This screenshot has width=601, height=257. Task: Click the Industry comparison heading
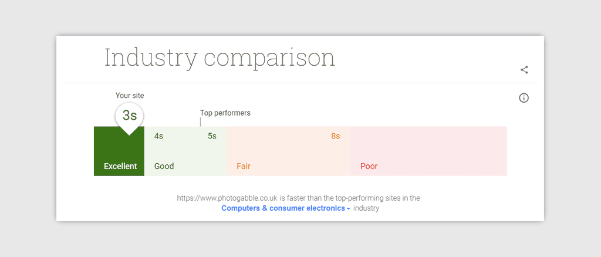click(x=220, y=58)
